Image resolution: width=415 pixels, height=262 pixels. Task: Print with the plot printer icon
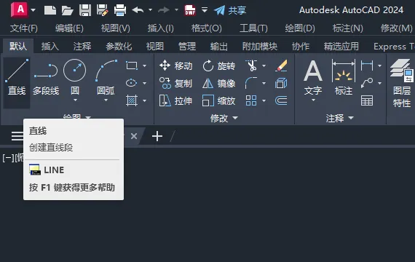pyautogui.click(x=120, y=10)
